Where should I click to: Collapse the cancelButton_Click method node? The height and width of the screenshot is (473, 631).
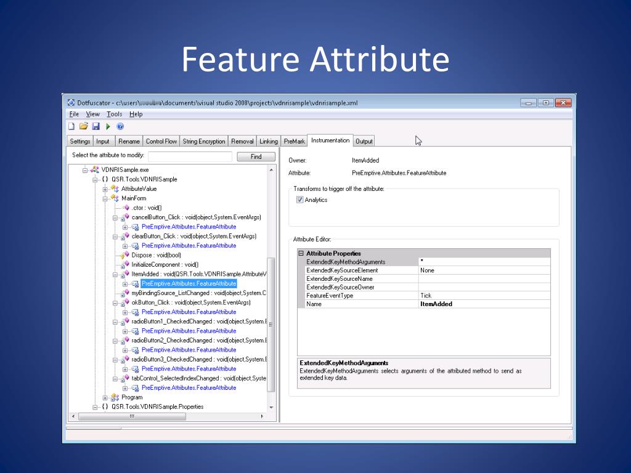pos(115,217)
